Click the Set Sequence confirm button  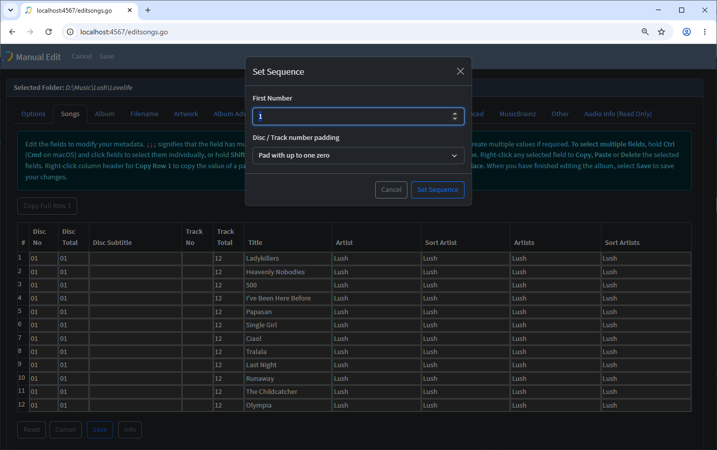438,190
